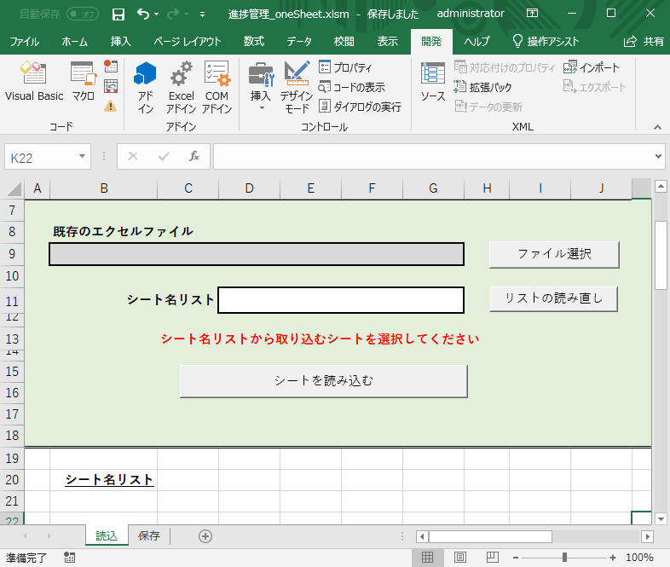670x567 pixels.
Task: Open COM Add-ins dialog
Action: [x=217, y=87]
